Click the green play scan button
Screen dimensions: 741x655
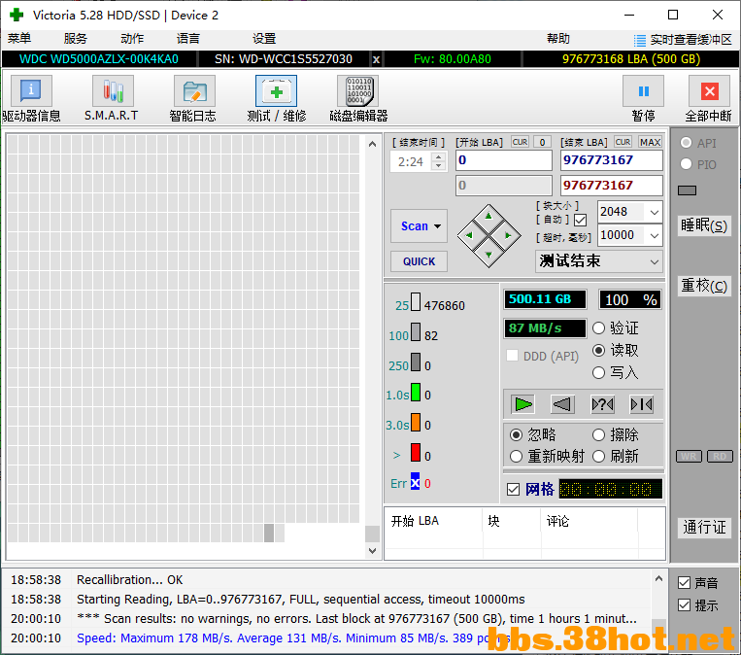pos(522,404)
